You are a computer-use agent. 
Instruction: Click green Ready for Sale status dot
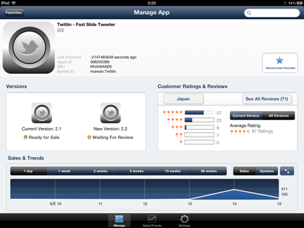(25, 137)
